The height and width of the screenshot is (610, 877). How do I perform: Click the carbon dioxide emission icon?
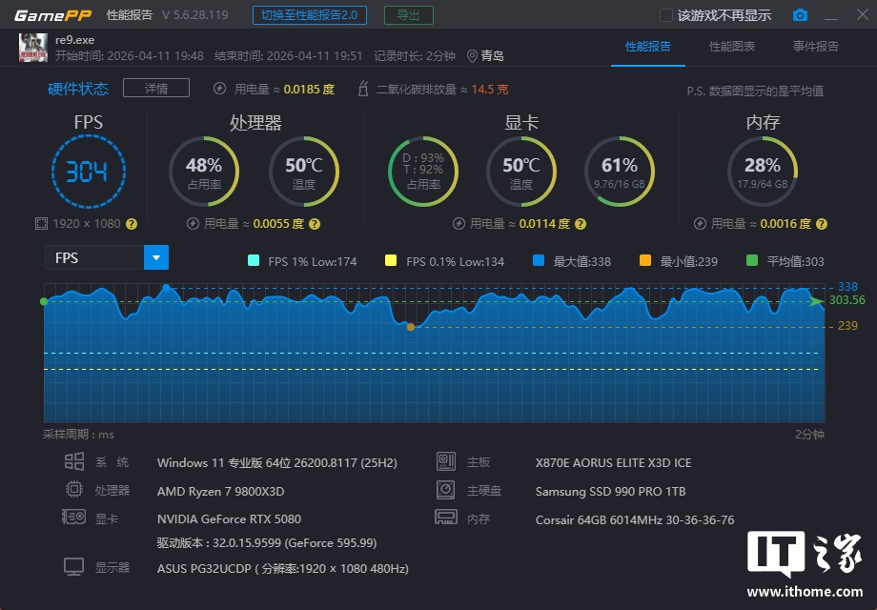click(x=362, y=90)
